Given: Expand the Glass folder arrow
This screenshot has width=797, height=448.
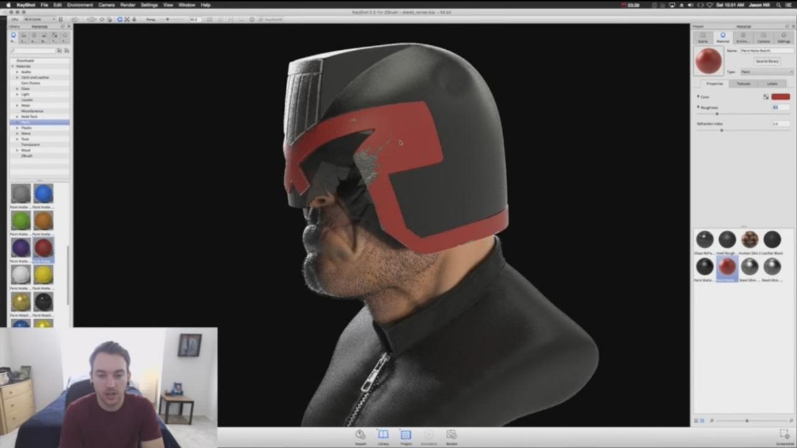Looking at the screenshot, I should pyautogui.click(x=17, y=89).
